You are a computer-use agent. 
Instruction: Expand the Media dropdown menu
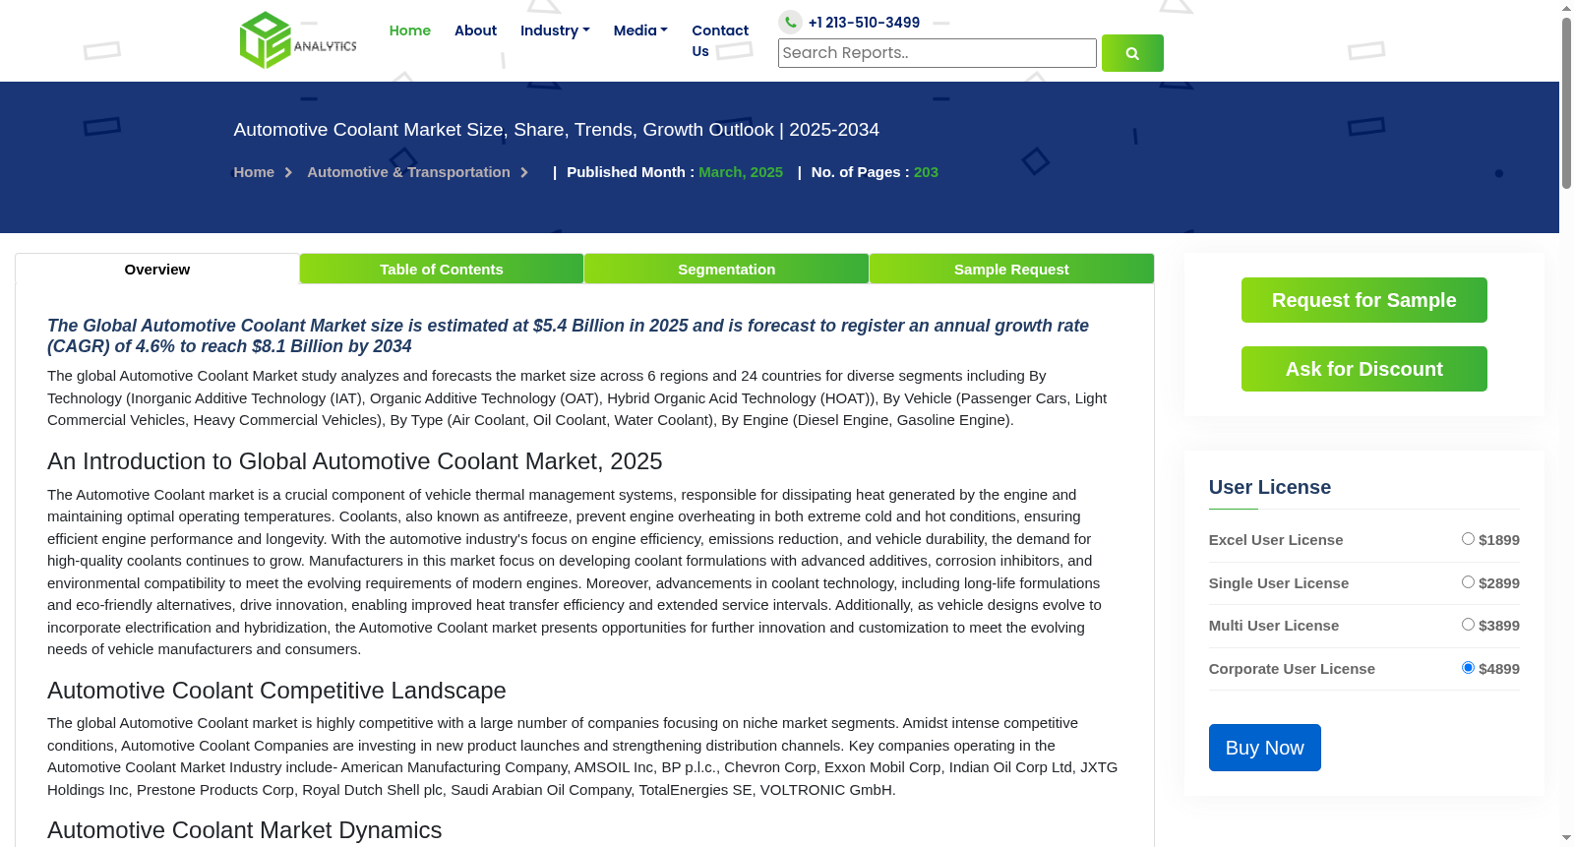(640, 30)
